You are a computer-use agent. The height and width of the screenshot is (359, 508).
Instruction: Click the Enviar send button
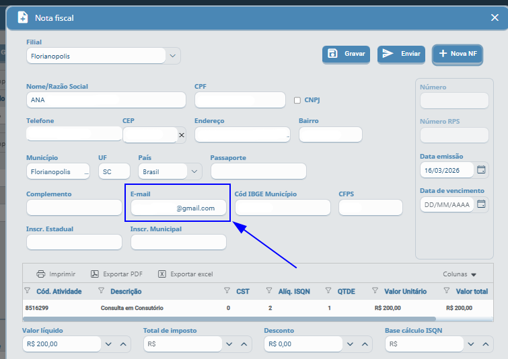(x=401, y=54)
